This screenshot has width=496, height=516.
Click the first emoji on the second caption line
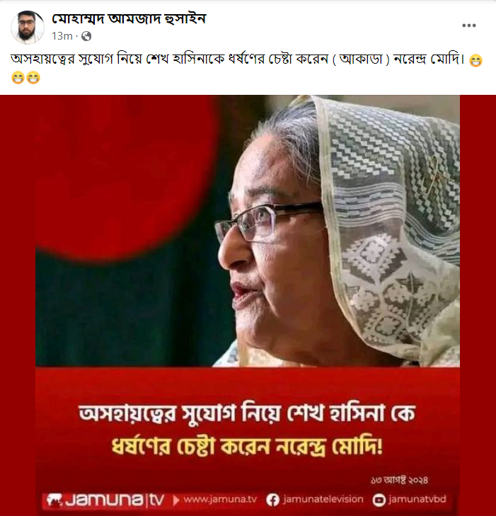click(18, 78)
